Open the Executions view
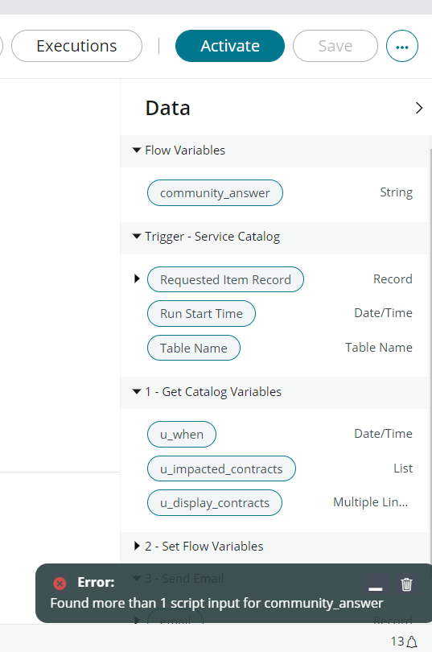 pos(77,46)
